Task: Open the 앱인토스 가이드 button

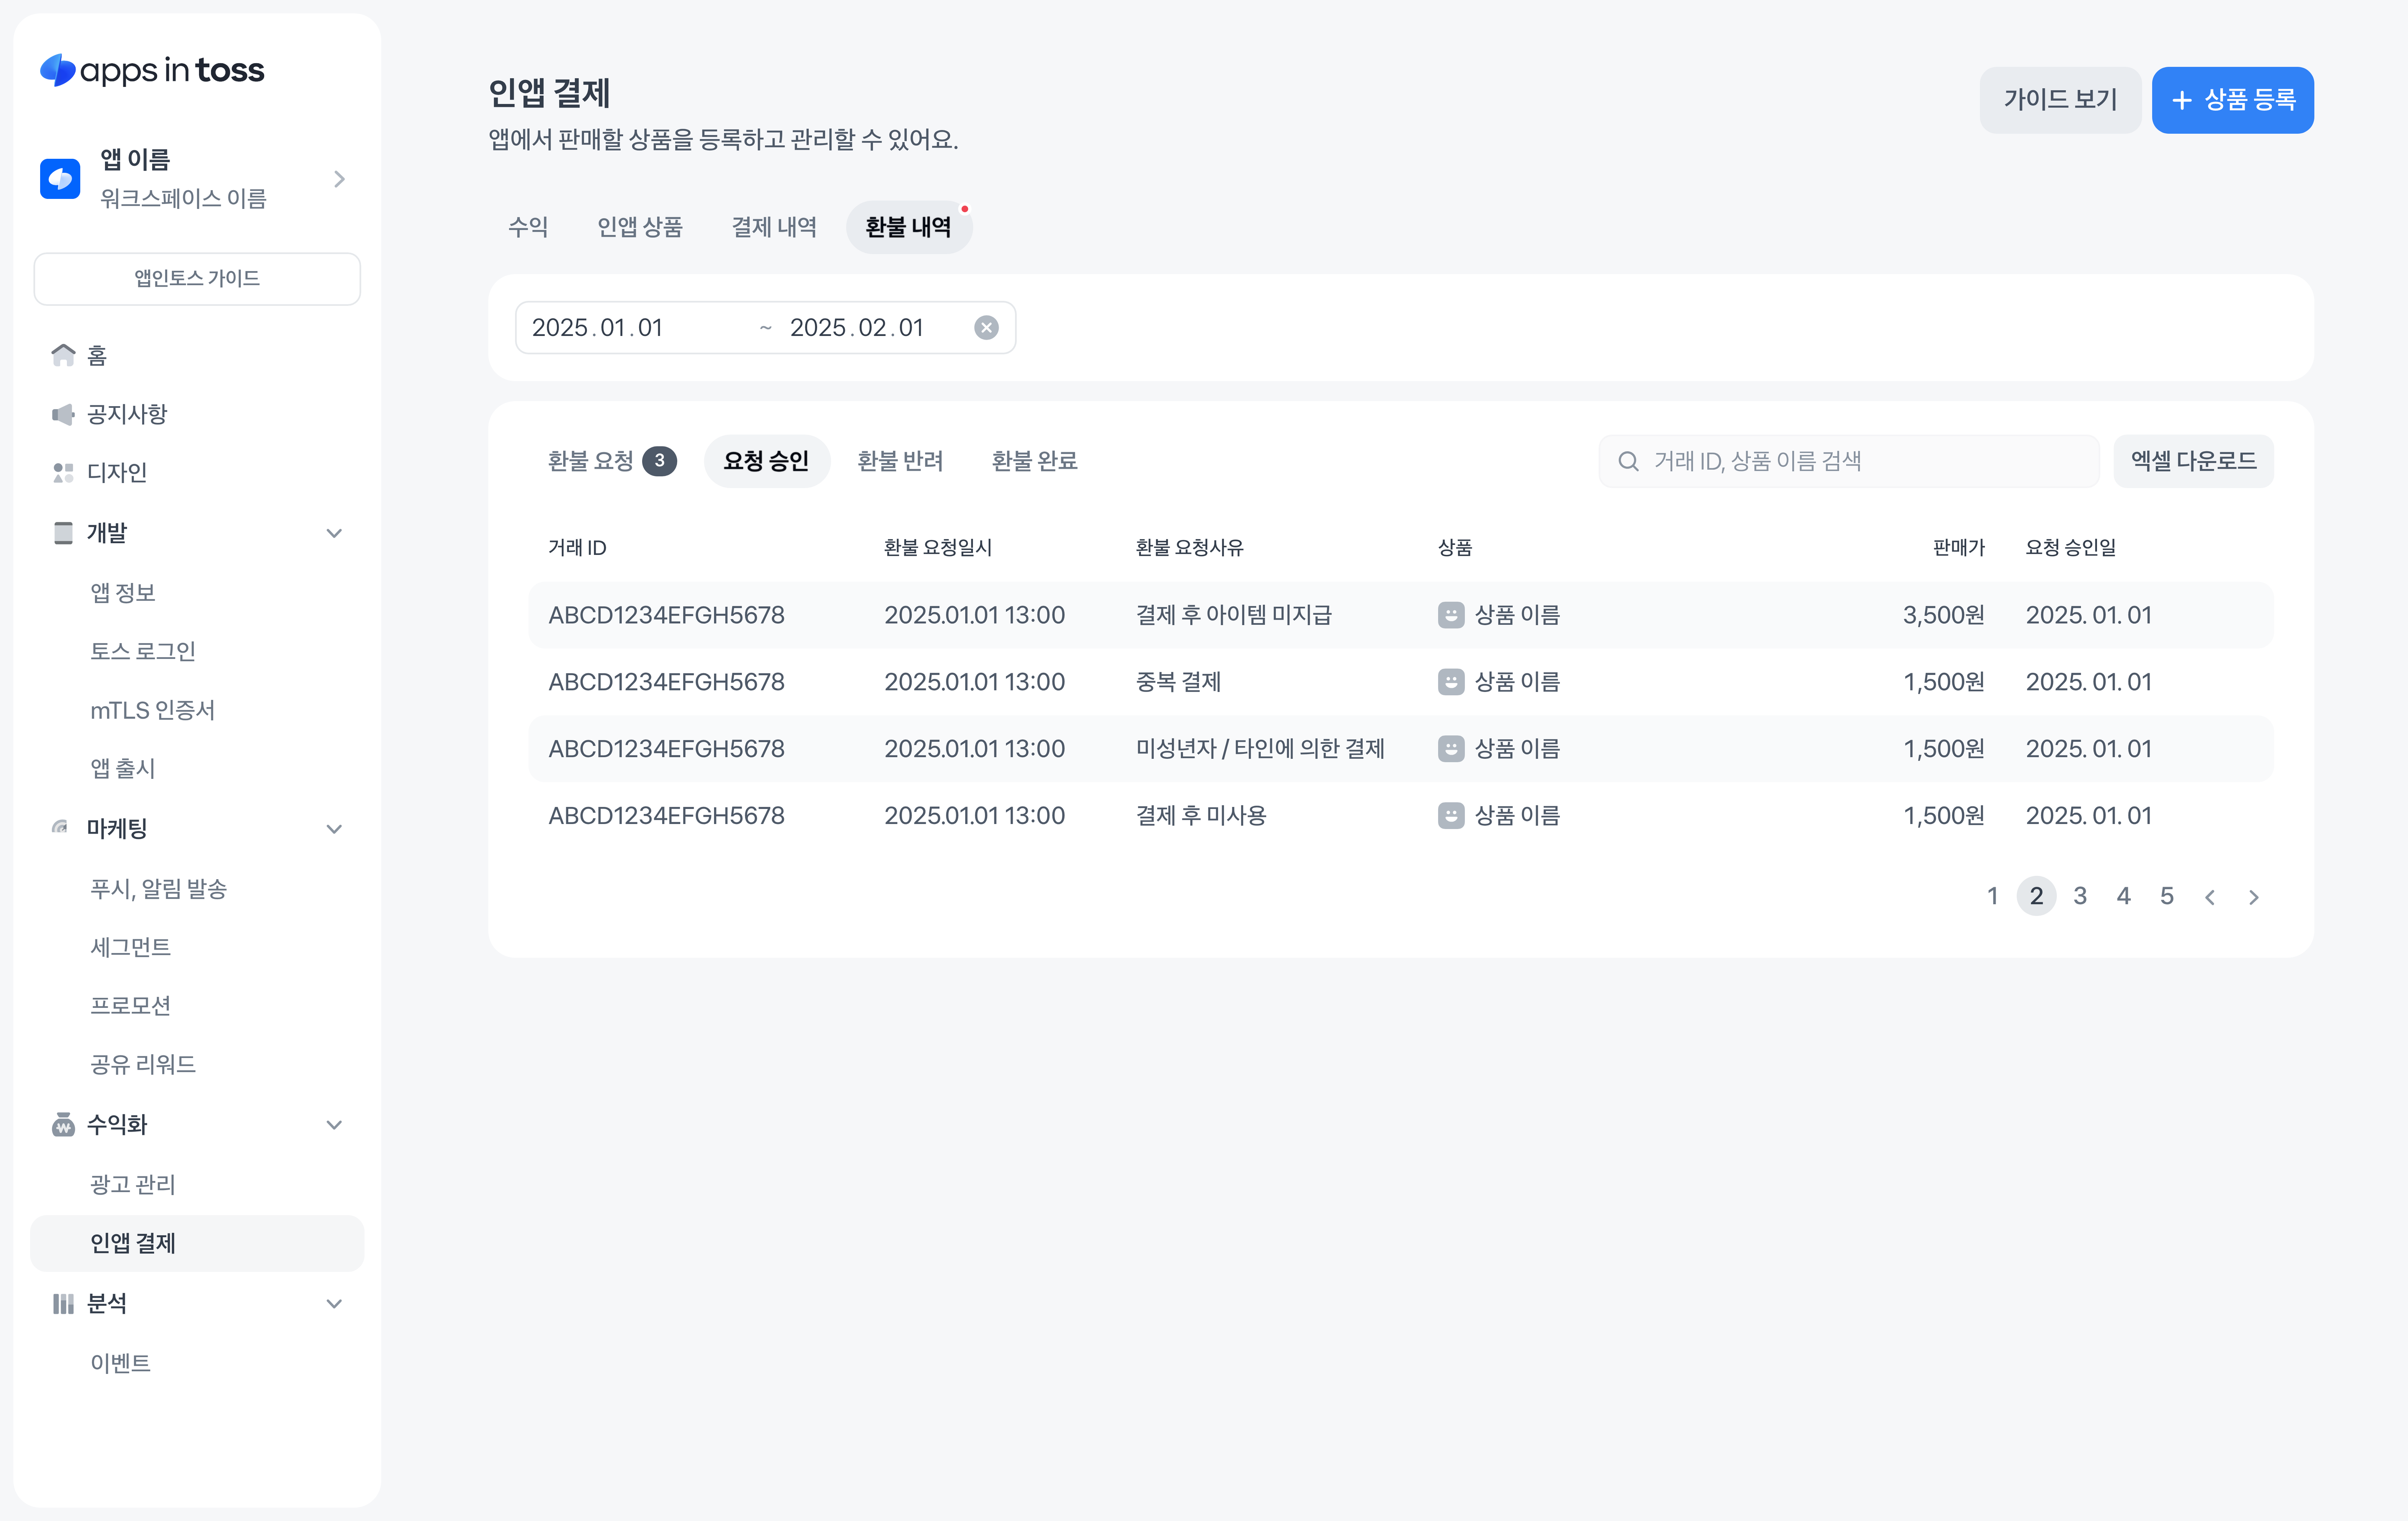Action: pos(197,278)
